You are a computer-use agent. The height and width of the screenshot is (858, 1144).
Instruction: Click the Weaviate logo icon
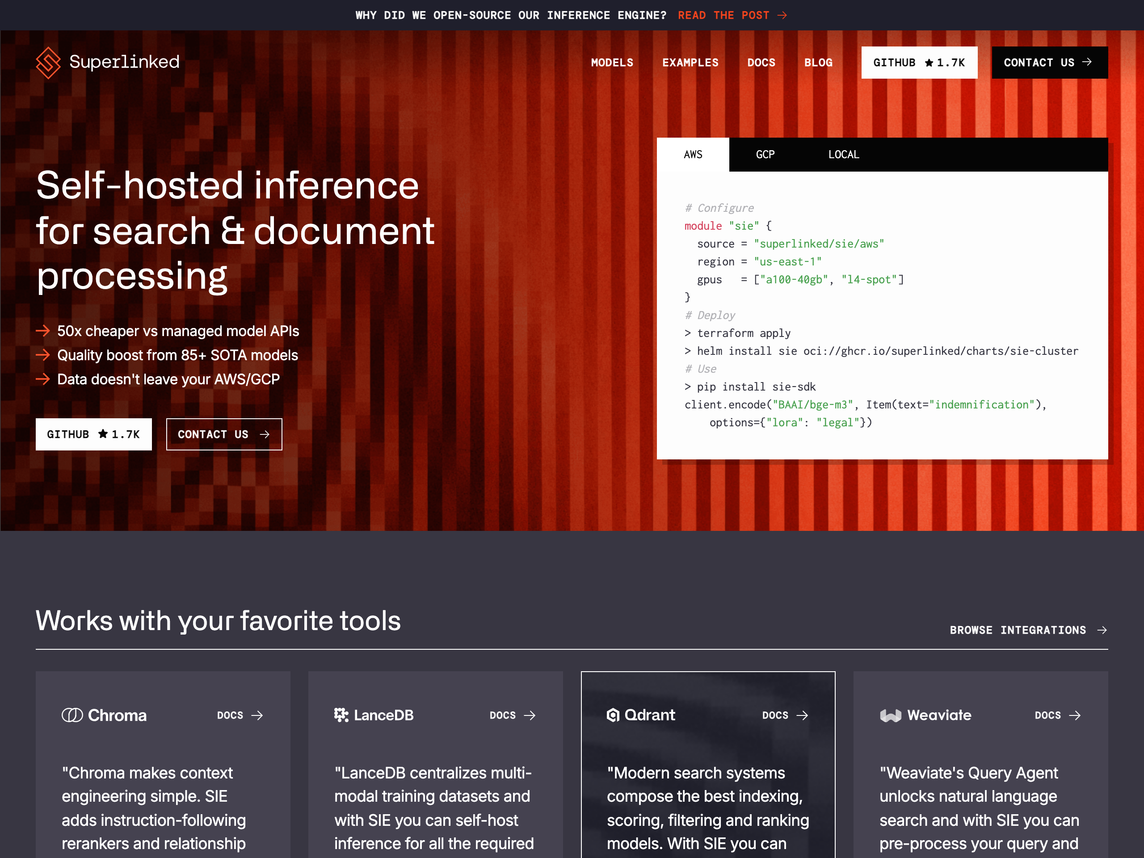point(891,716)
